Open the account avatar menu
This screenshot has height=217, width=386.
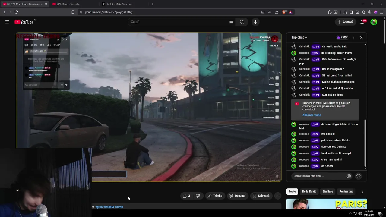pyautogui.click(x=374, y=22)
